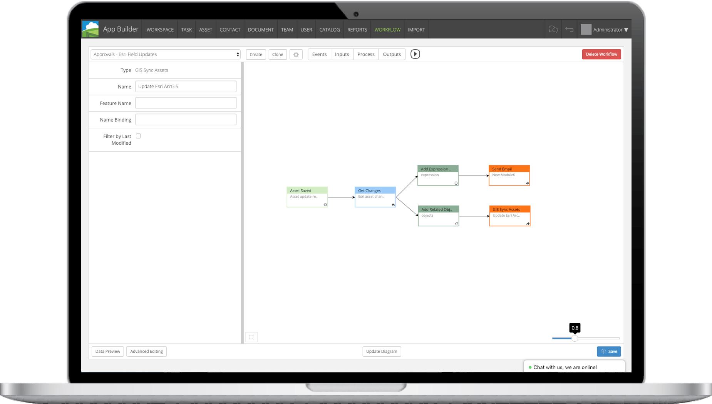This screenshot has width=712, height=404.
Task: Open the Approvals - Esri Field Updates workflow dropdown
Action: pos(165,54)
